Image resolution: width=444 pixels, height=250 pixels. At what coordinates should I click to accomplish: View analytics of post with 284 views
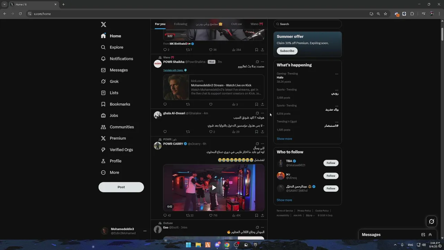pos(236,50)
